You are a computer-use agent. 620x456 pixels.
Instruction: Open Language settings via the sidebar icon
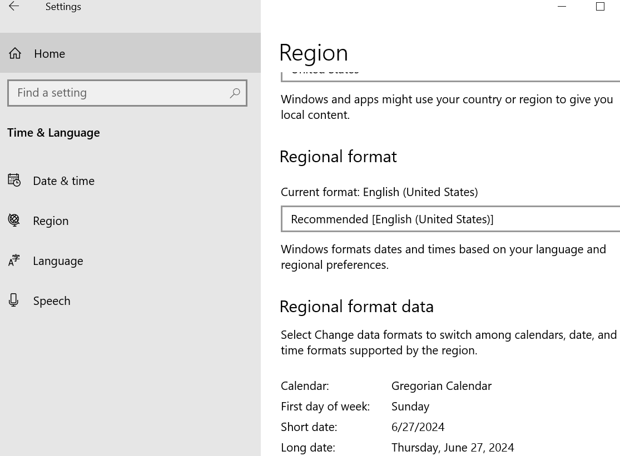[14, 260]
